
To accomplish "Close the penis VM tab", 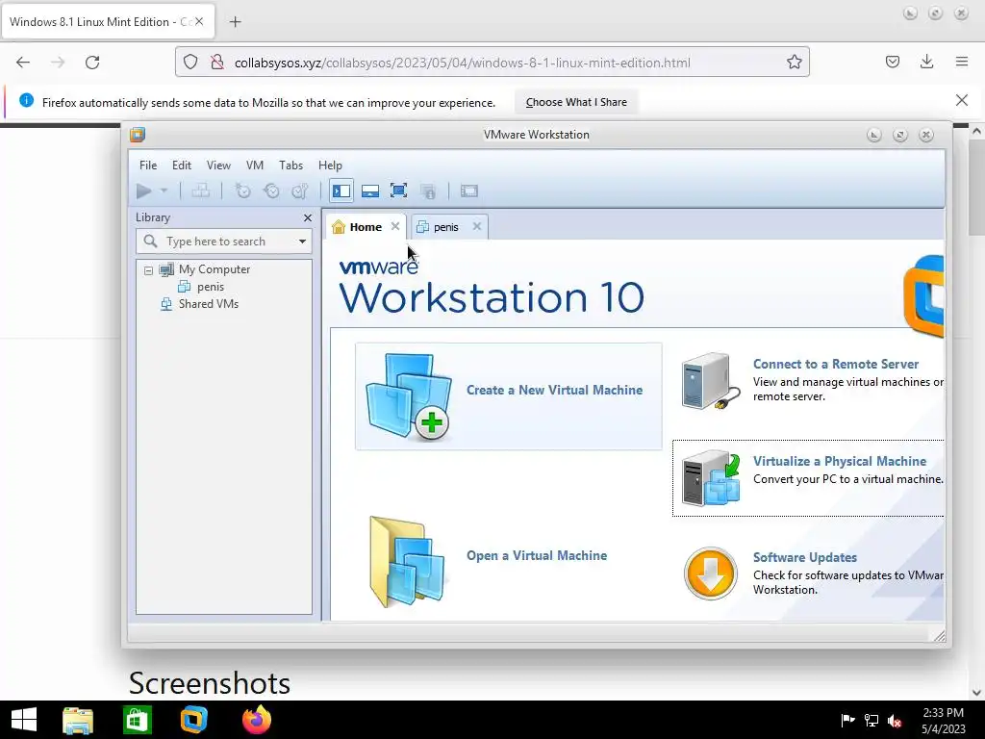I will [477, 226].
